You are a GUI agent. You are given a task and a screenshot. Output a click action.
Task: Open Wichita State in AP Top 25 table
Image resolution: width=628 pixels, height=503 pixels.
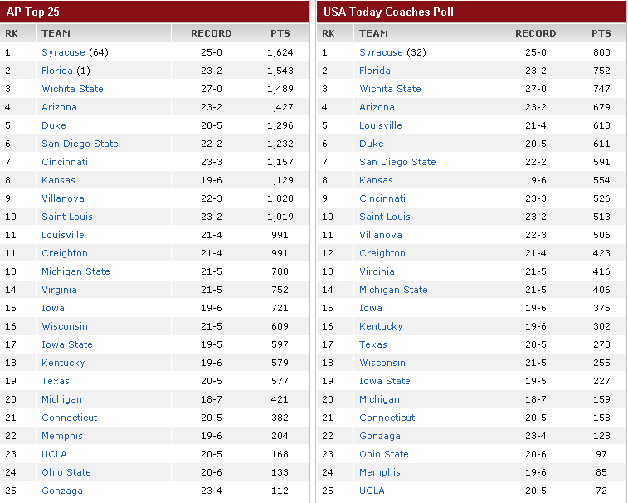pyautogui.click(x=72, y=89)
